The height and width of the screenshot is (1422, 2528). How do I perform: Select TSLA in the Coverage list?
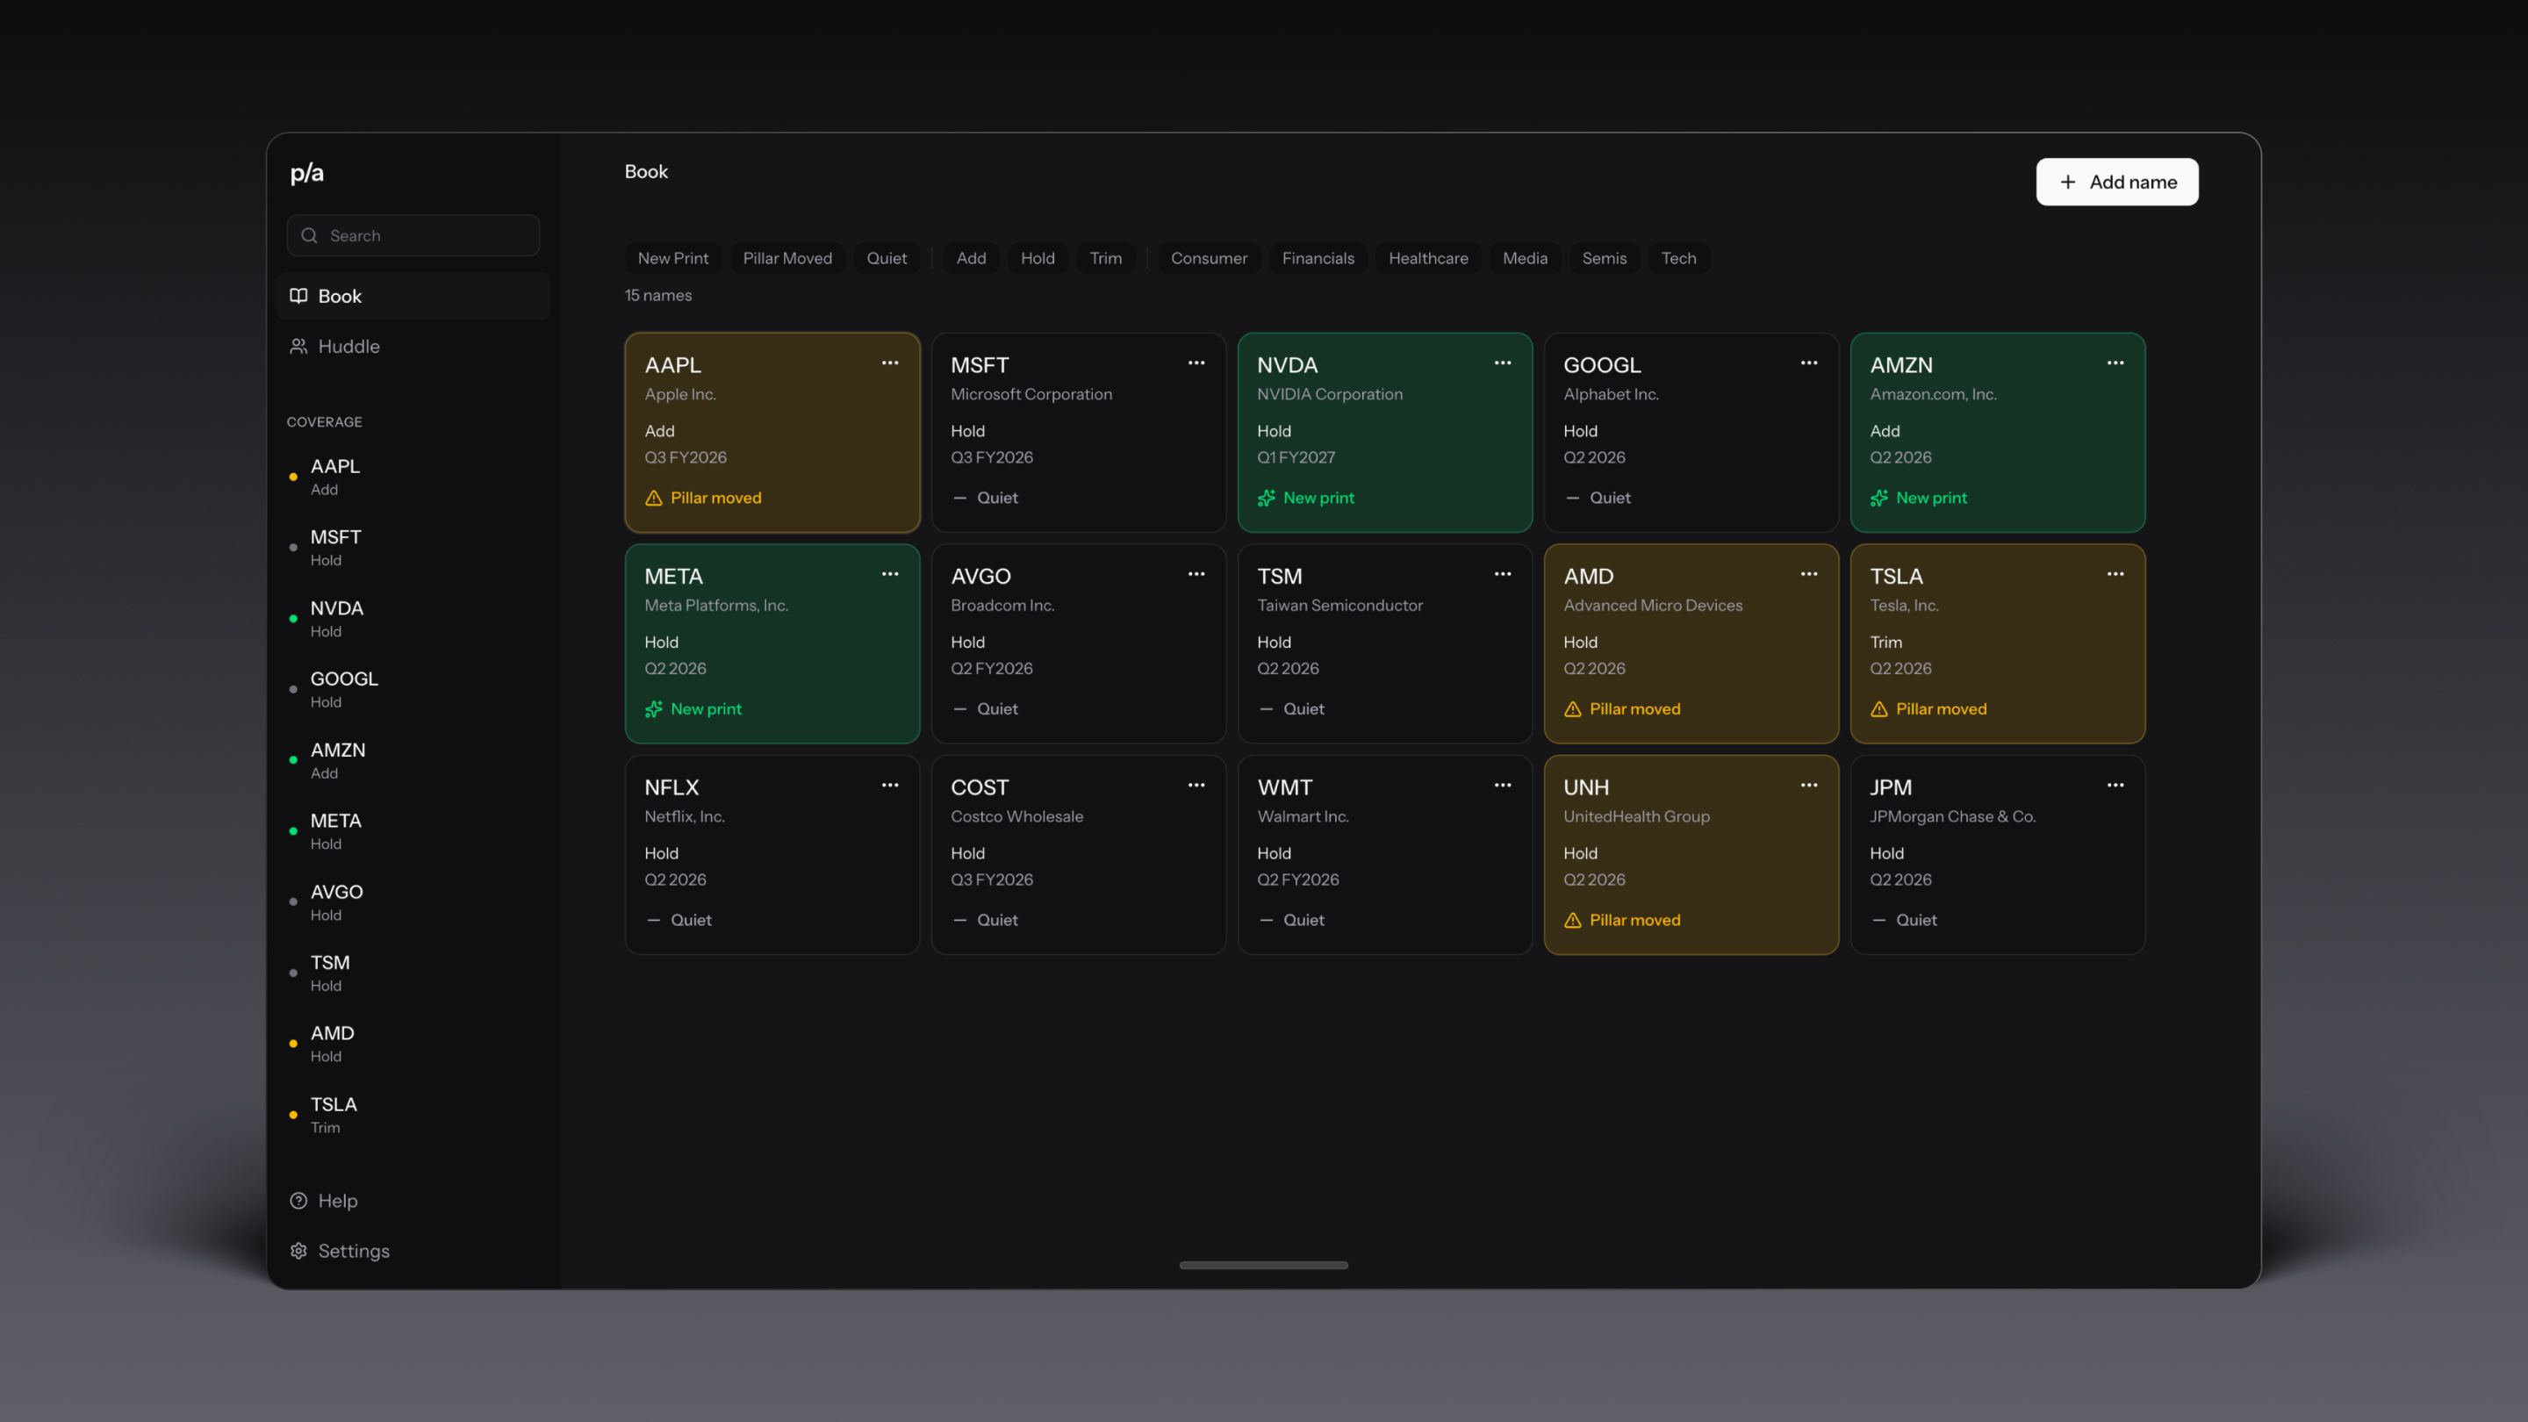413,1115
